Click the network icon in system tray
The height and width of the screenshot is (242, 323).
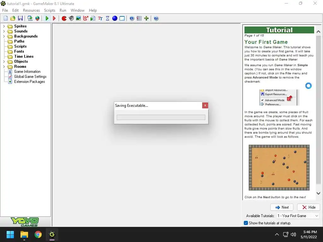285,234
